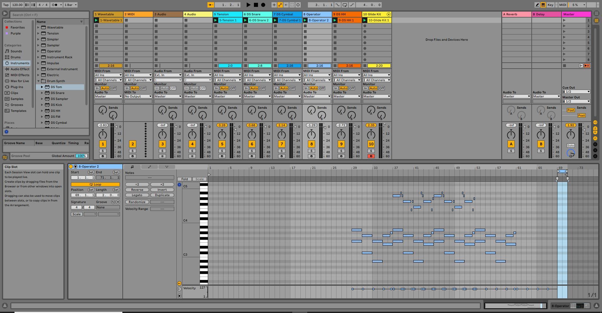
Task: Unfold the 10 Glide Kit track title arrow
Action: click(x=389, y=14)
